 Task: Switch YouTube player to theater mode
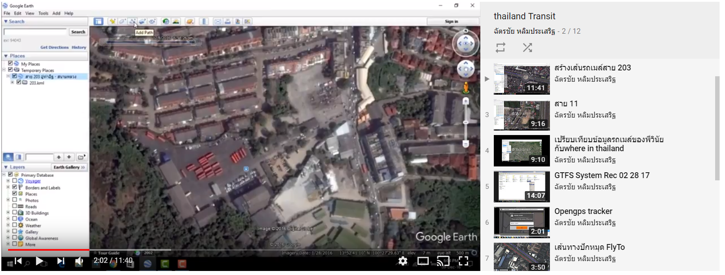(423, 261)
